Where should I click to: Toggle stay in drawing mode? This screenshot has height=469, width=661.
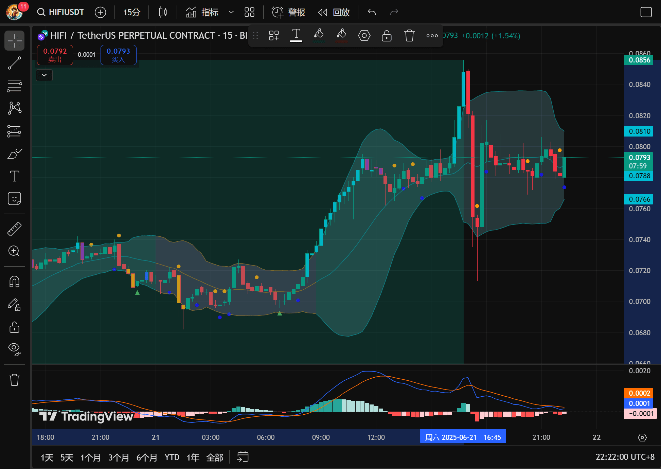point(14,305)
